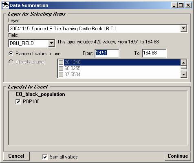Click the objects list scrollbar thumb
The image size is (194, 163).
pyautogui.click(x=183, y=68)
